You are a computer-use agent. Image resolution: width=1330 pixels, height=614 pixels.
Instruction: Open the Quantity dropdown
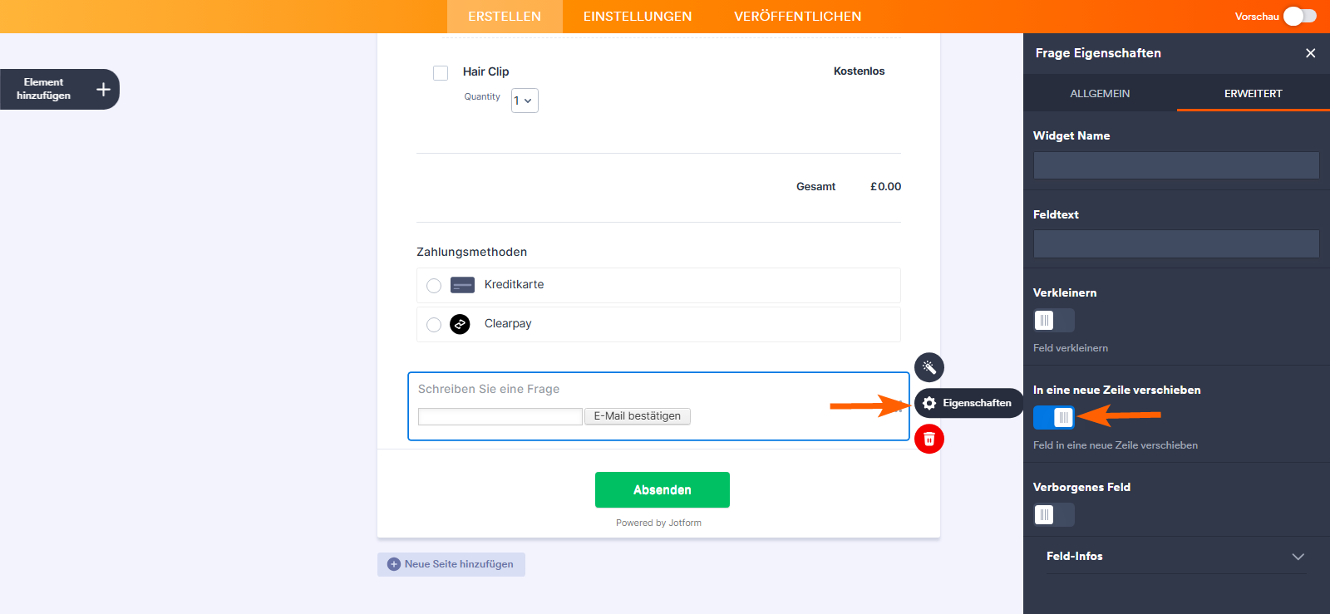(525, 101)
